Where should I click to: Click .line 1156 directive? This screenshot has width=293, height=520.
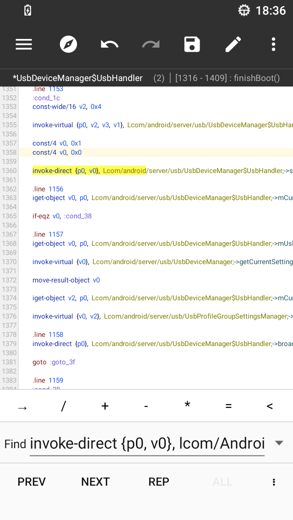(x=48, y=189)
